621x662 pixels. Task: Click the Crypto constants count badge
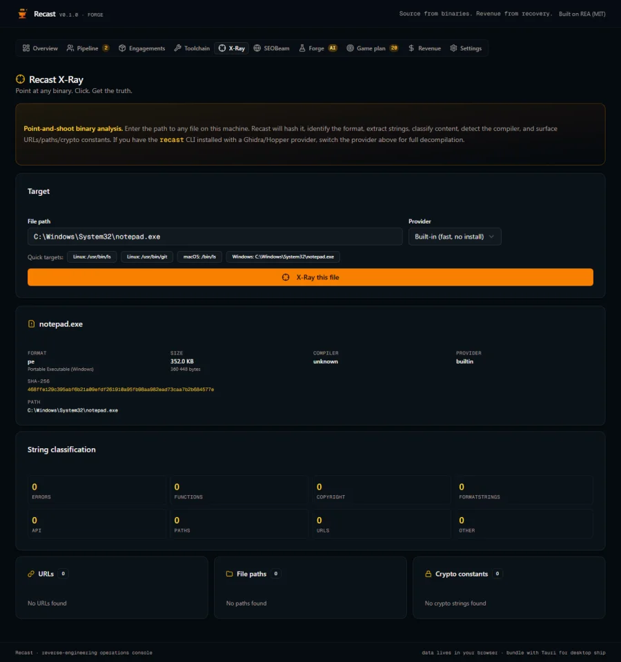[x=497, y=574]
